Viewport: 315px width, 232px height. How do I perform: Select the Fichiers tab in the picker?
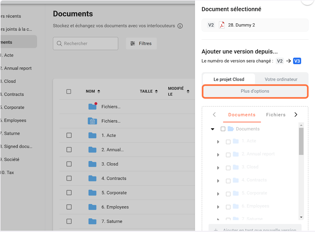276,115
